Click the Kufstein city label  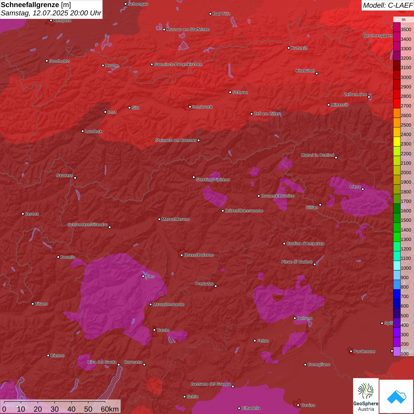pyautogui.click(x=299, y=48)
